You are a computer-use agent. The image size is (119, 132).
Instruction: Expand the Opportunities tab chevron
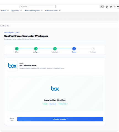[x=21, y=11]
